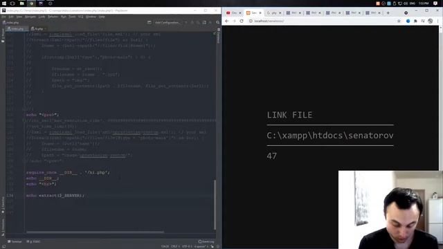
Task: Click the icon left of Add Configuration
Action: coord(150,22)
